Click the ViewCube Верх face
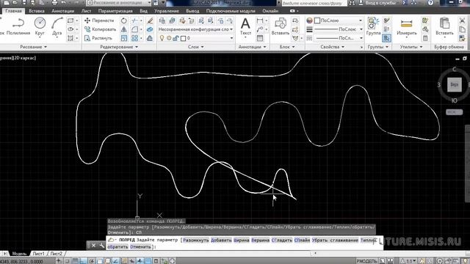 454,84
